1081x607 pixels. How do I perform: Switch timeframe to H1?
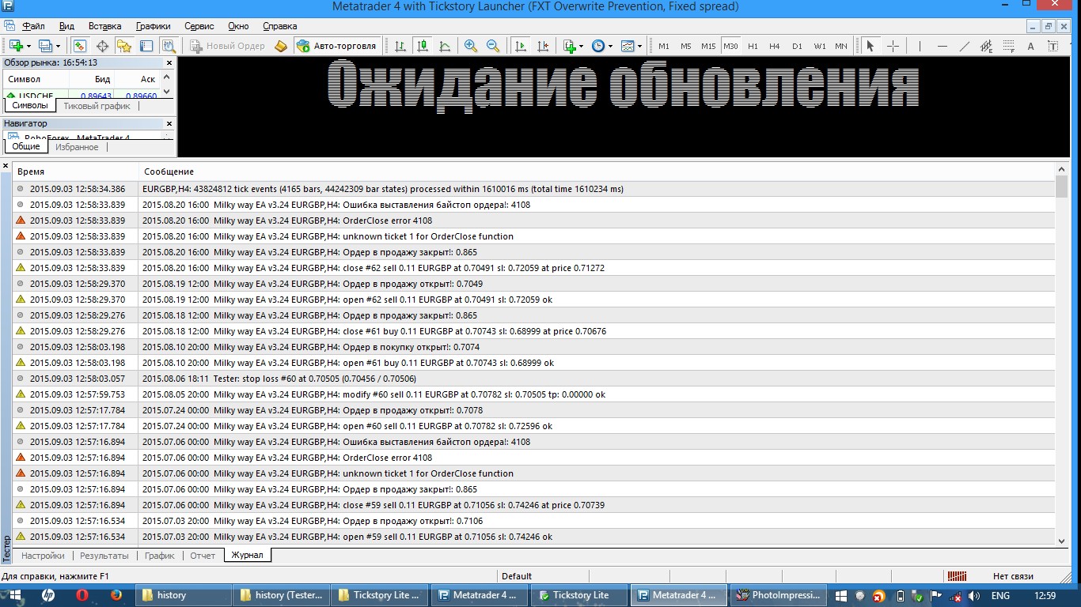tap(753, 46)
